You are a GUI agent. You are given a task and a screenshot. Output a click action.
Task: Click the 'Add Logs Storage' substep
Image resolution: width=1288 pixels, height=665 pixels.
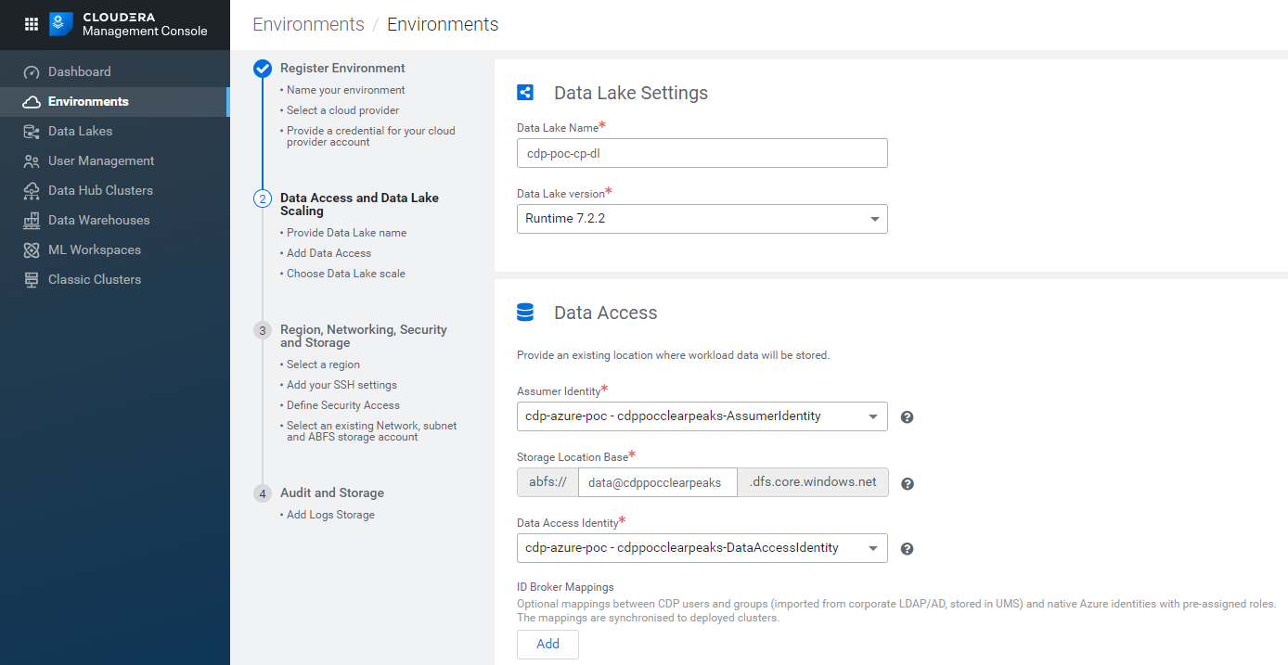[x=330, y=516]
